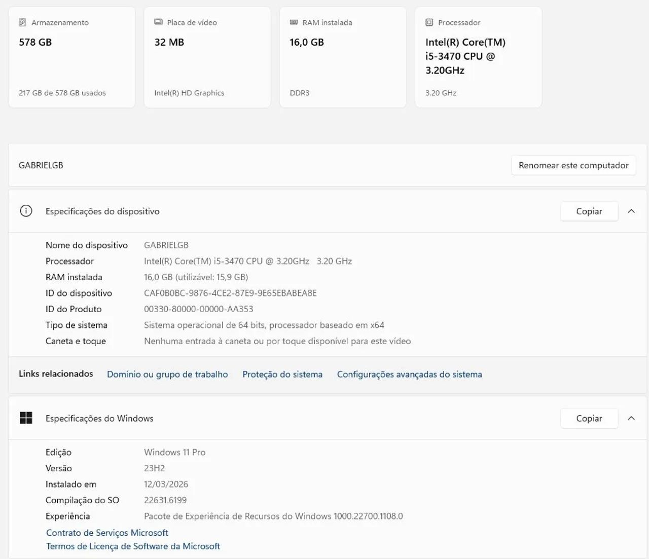The width and height of the screenshot is (649, 559).
Task: Click the ID do dispositivo label
Action: (x=79, y=293)
